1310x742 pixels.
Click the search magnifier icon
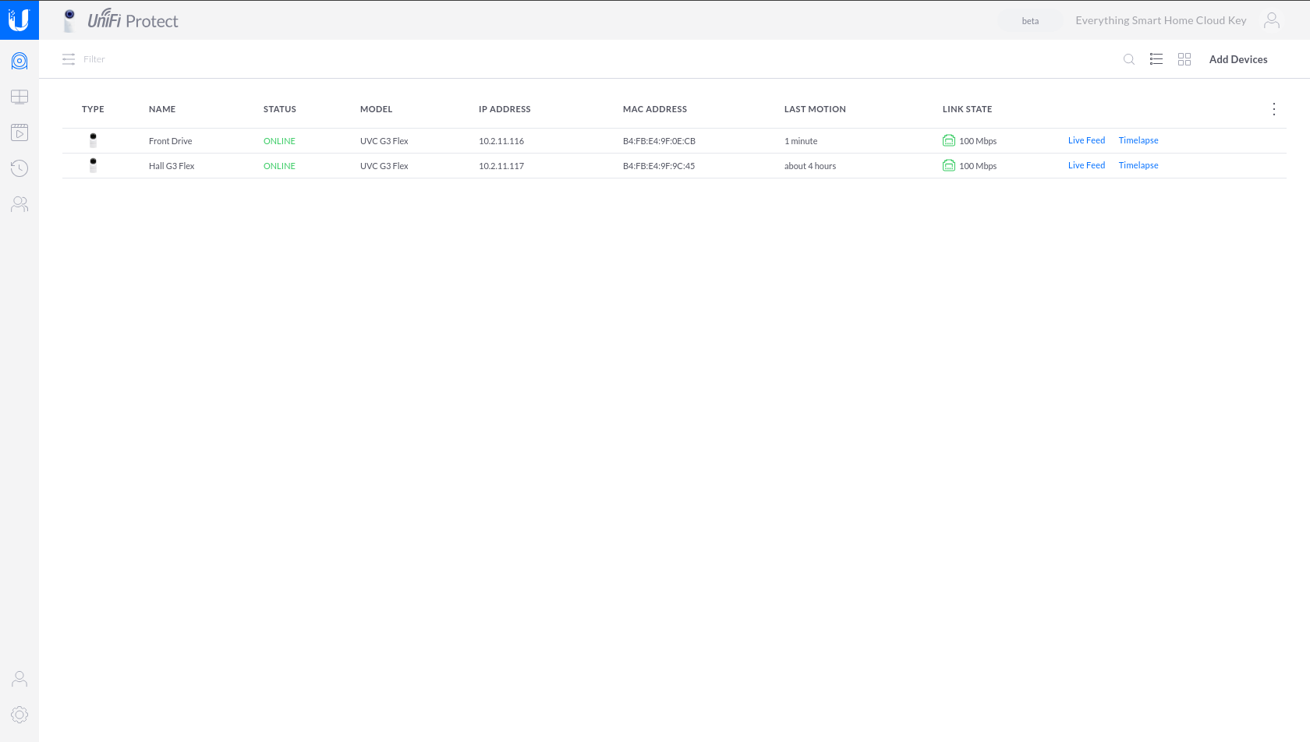[x=1128, y=59]
